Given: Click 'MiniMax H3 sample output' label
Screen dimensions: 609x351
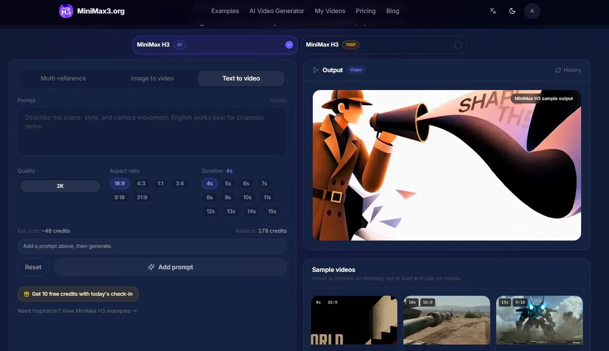Looking at the screenshot, I should click(x=544, y=99).
